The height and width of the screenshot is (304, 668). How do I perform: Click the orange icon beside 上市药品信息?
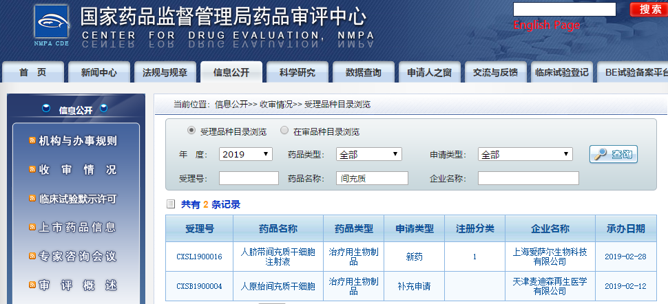click(32, 227)
